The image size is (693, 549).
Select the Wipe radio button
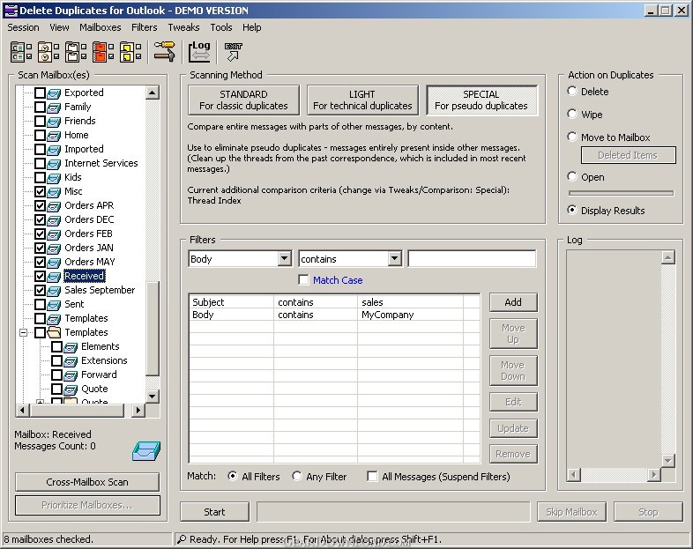pyautogui.click(x=573, y=115)
